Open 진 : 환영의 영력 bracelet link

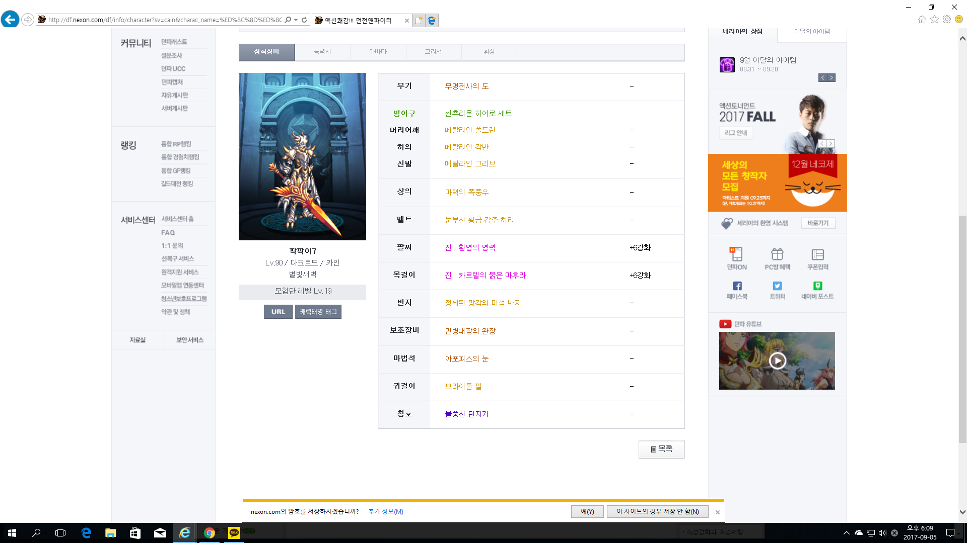[x=470, y=248]
